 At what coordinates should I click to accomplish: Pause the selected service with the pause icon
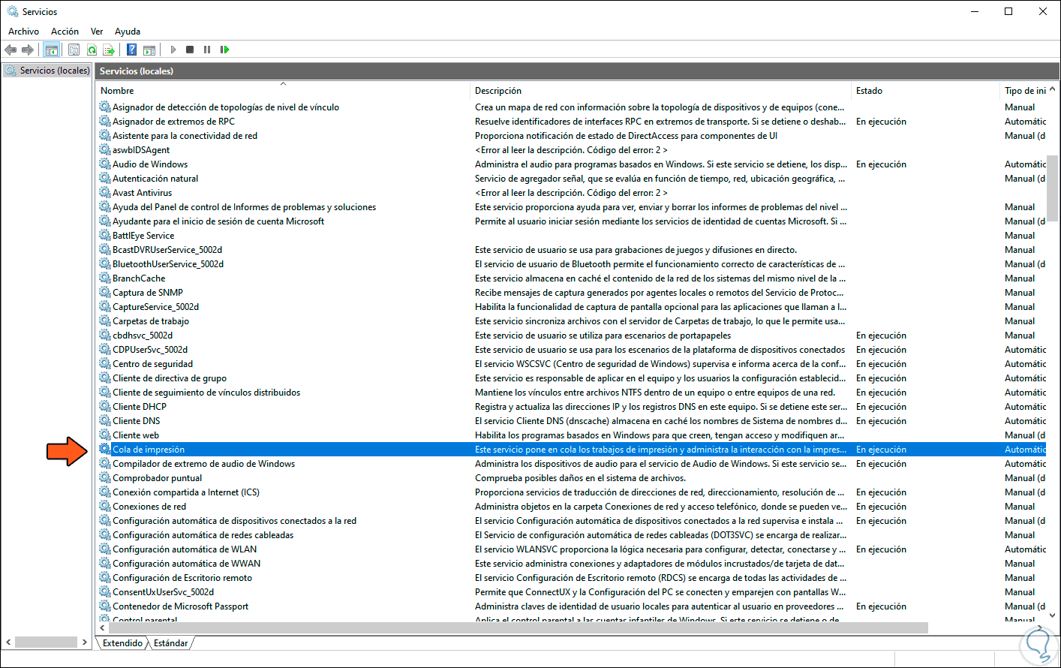(x=207, y=50)
